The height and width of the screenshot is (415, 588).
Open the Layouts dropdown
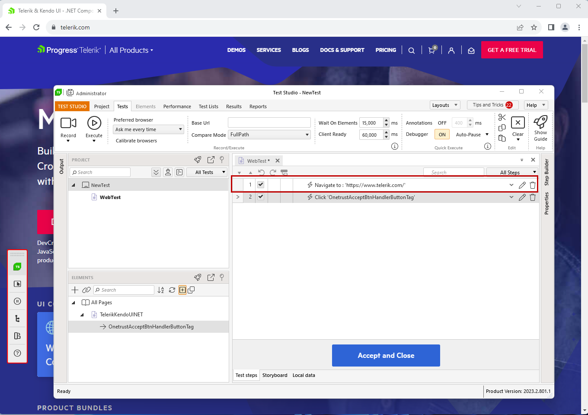click(445, 105)
